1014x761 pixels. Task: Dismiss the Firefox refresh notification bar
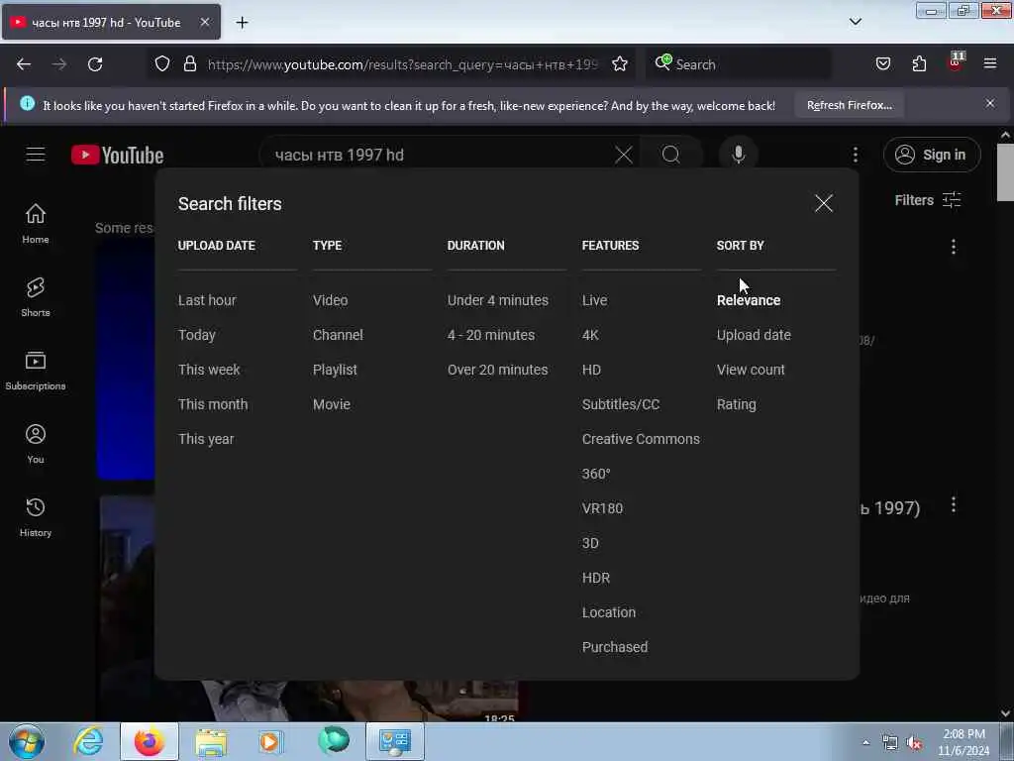[x=990, y=103]
